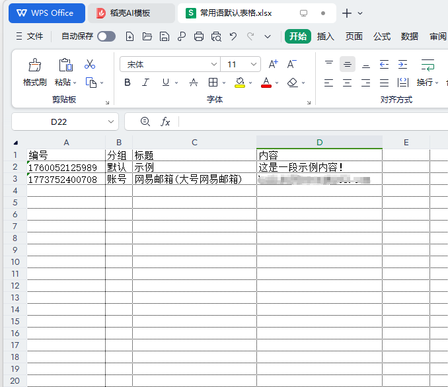Expand the Borders options arrow

coord(224,83)
